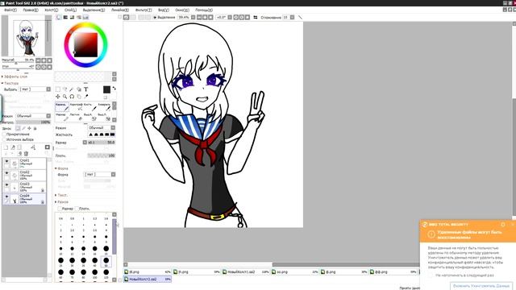Open the Вид menu
Image resolution: width=516 pixels, height=290 pixels.
point(163,10)
